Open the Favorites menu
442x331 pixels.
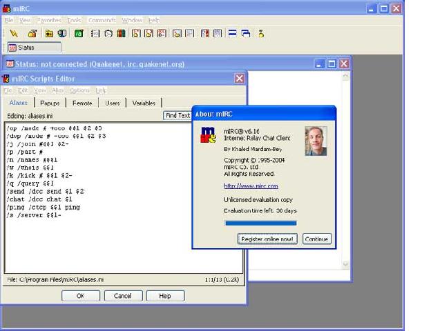pyautogui.click(x=49, y=20)
